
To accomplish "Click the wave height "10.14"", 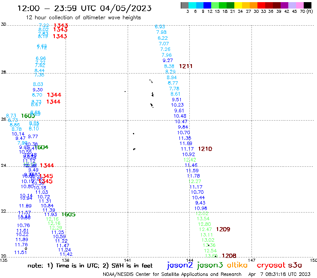I will [18, 134].
